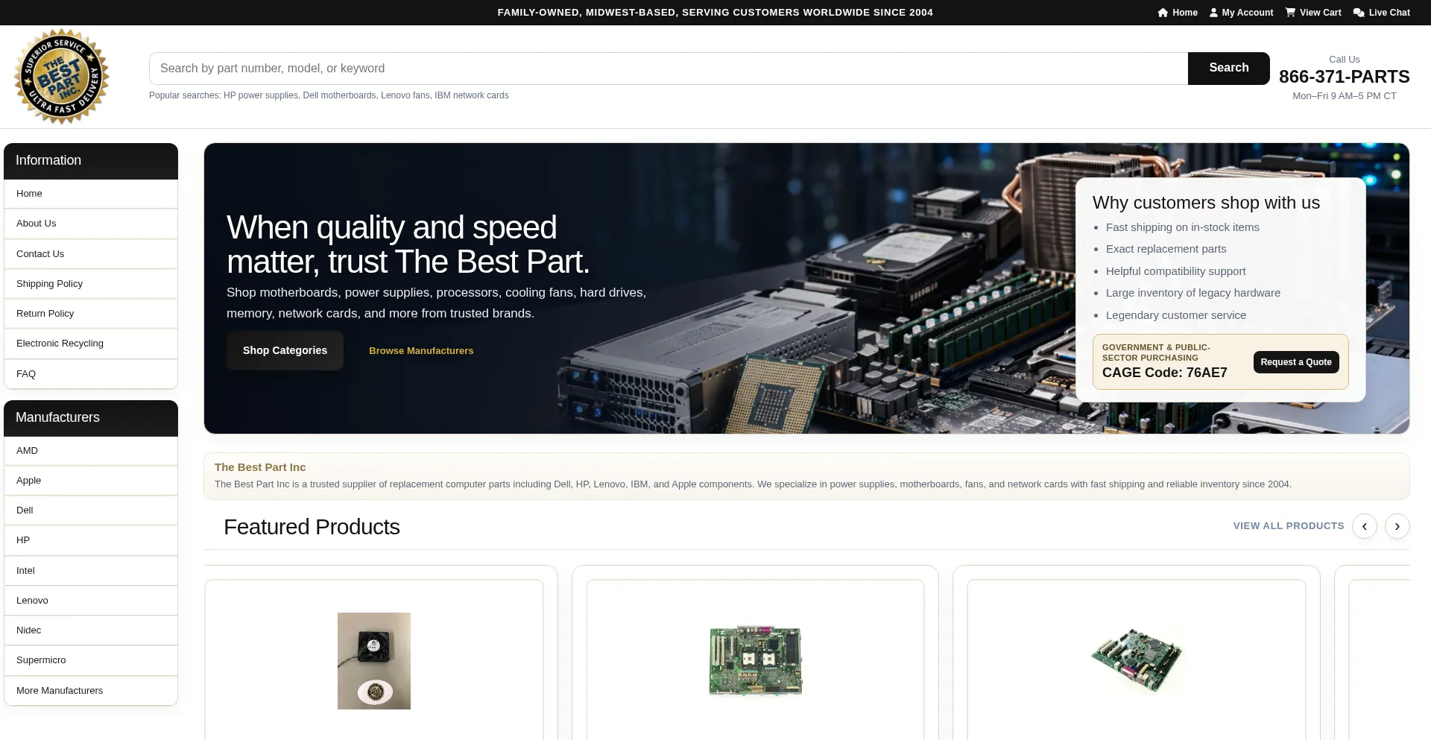This screenshot has width=1431, height=740.
Task: Open Shipping Policy page
Action: [91, 284]
